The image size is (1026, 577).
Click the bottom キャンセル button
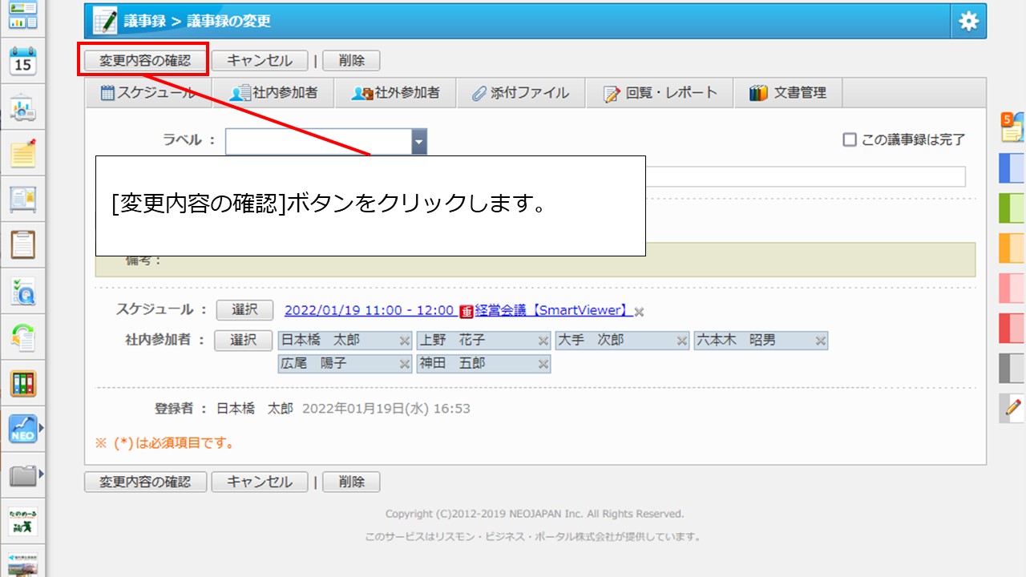click(260, 482)
